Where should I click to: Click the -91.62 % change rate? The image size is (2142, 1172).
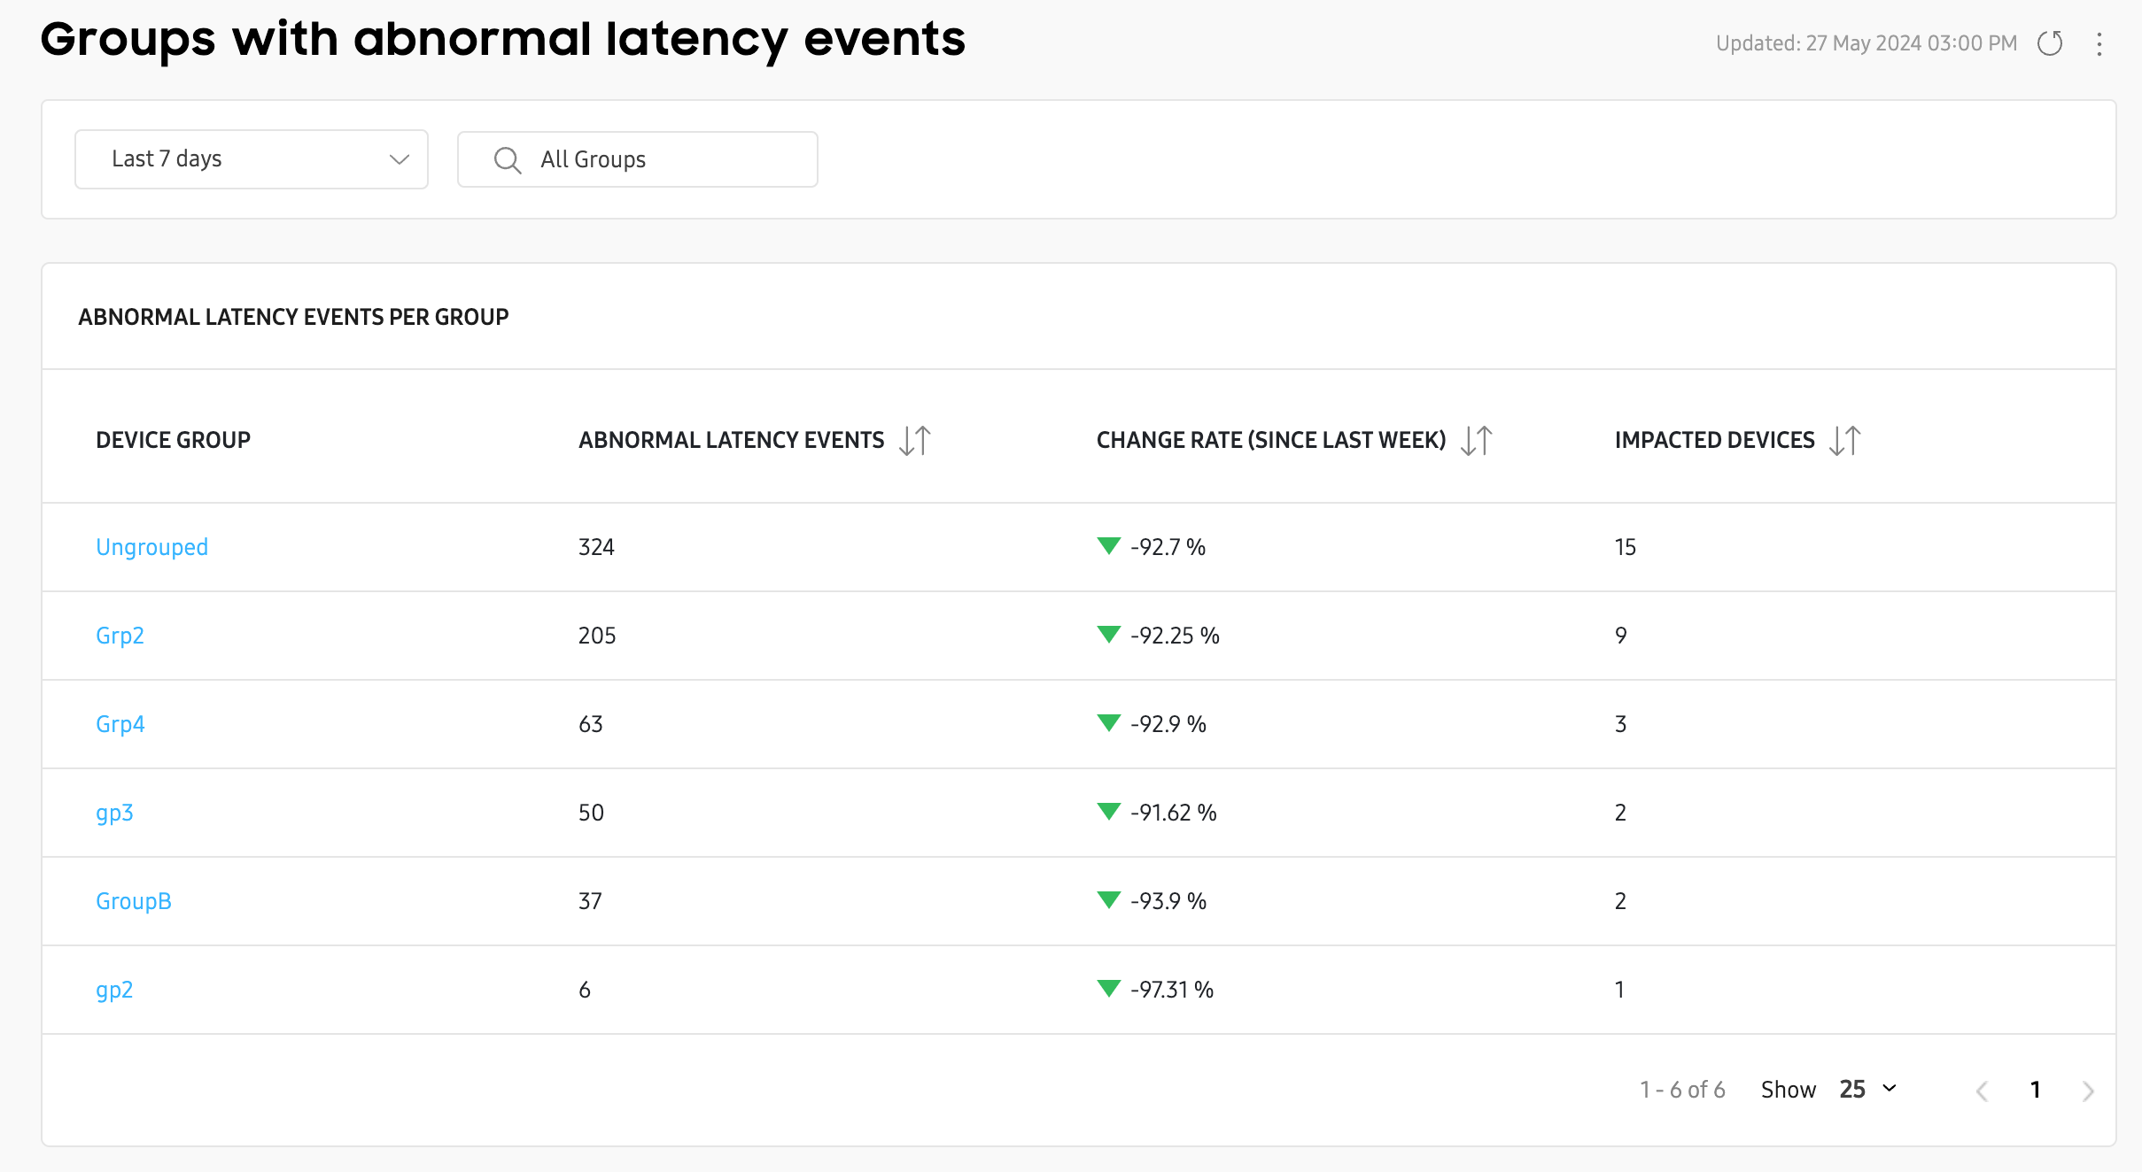pos(1174,813)
